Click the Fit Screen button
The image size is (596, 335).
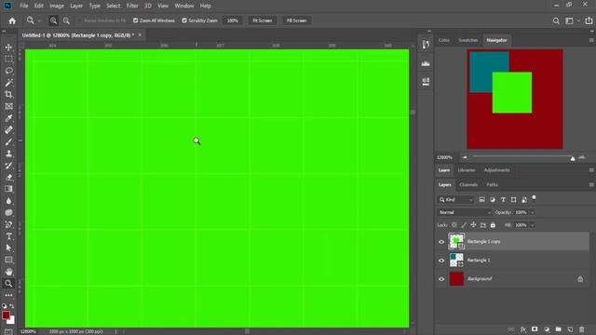point(263,20)
